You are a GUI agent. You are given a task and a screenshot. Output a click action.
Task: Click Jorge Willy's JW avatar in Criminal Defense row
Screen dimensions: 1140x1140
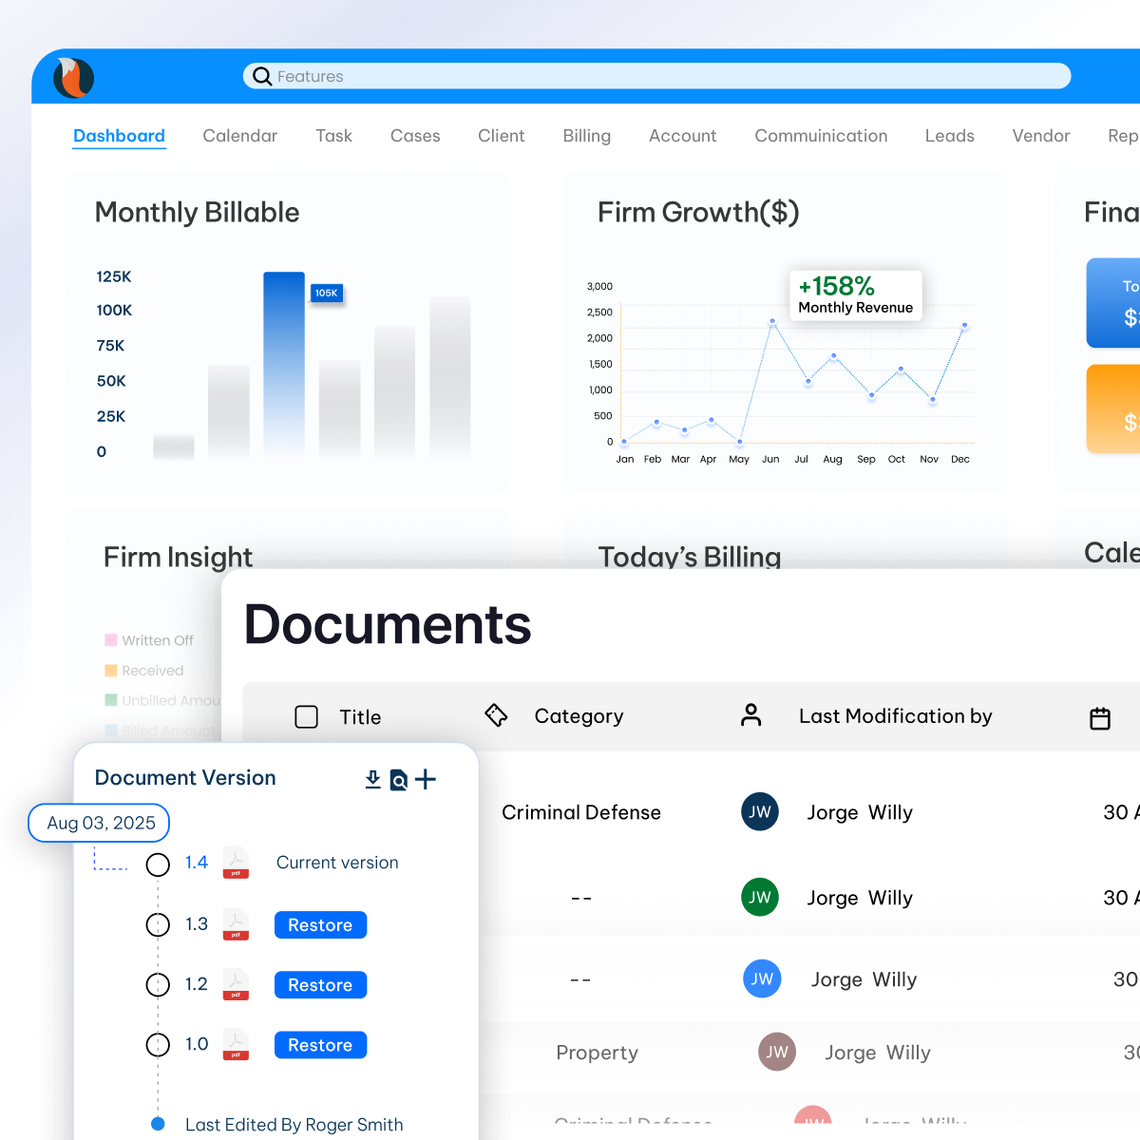click(759, 811)
